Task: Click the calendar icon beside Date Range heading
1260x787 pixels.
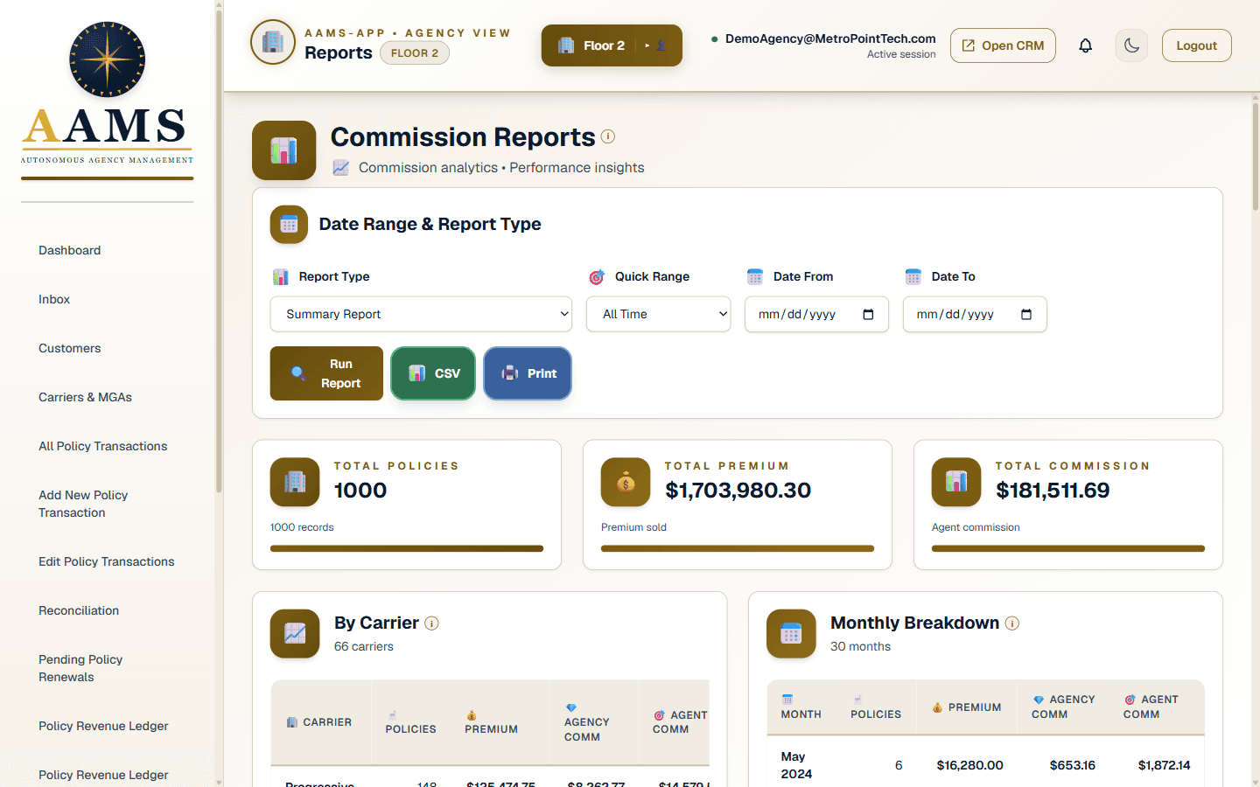Action: 289,225
